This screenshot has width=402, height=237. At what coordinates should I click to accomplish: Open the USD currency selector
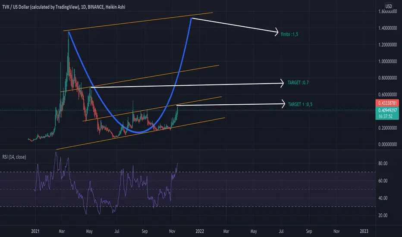389,6
